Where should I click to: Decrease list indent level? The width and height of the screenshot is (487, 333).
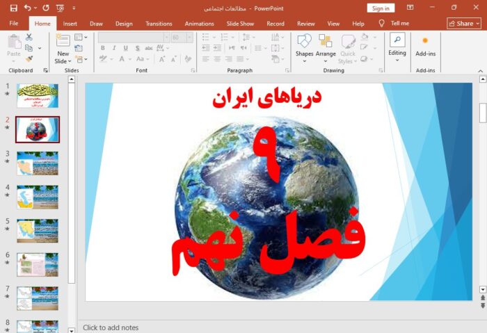(206, 48)
